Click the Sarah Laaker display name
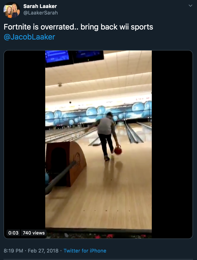This screenshot has width=197, height=260. [40, 6]
